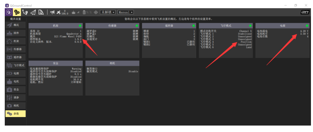Open the Manual flight mode dropdown
313x132 pixels.
126,12
